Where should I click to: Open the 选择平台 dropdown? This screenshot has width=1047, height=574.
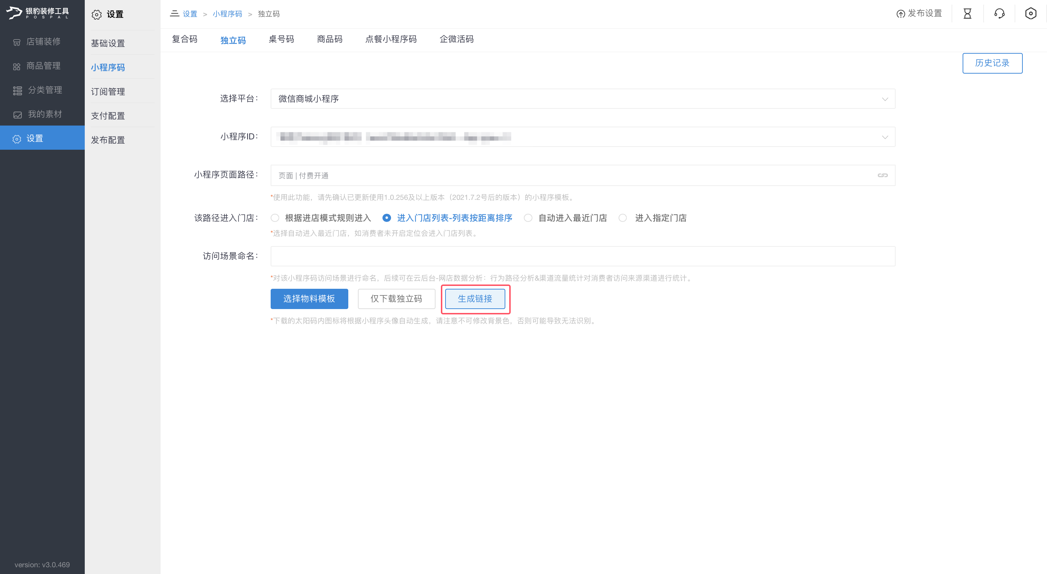pos(583,99)
